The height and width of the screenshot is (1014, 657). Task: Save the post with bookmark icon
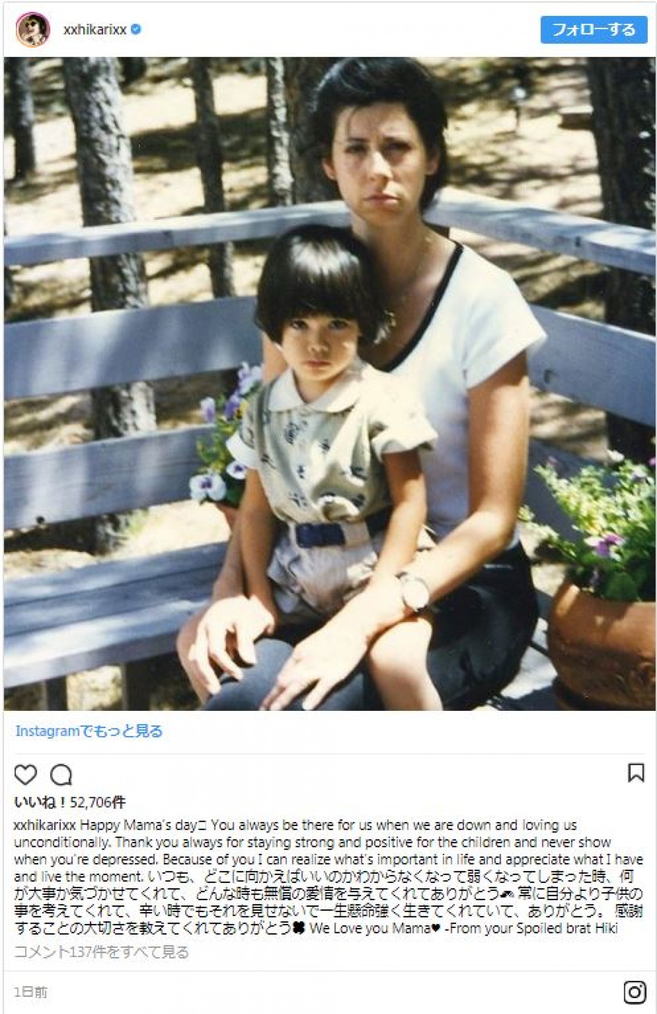pos(636,773)
